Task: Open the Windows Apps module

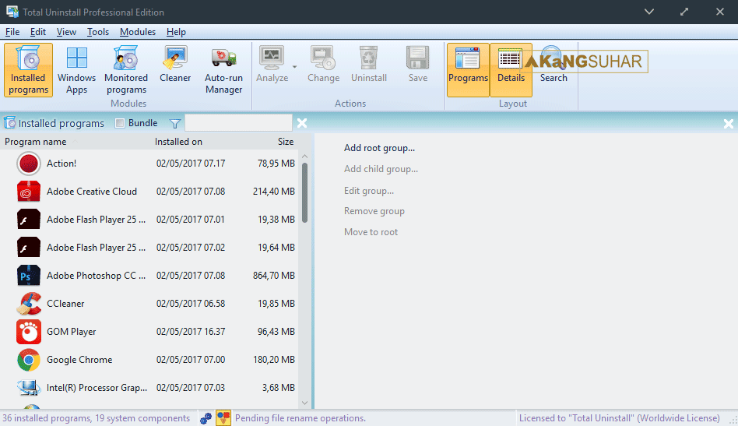Action: point(77,70)
